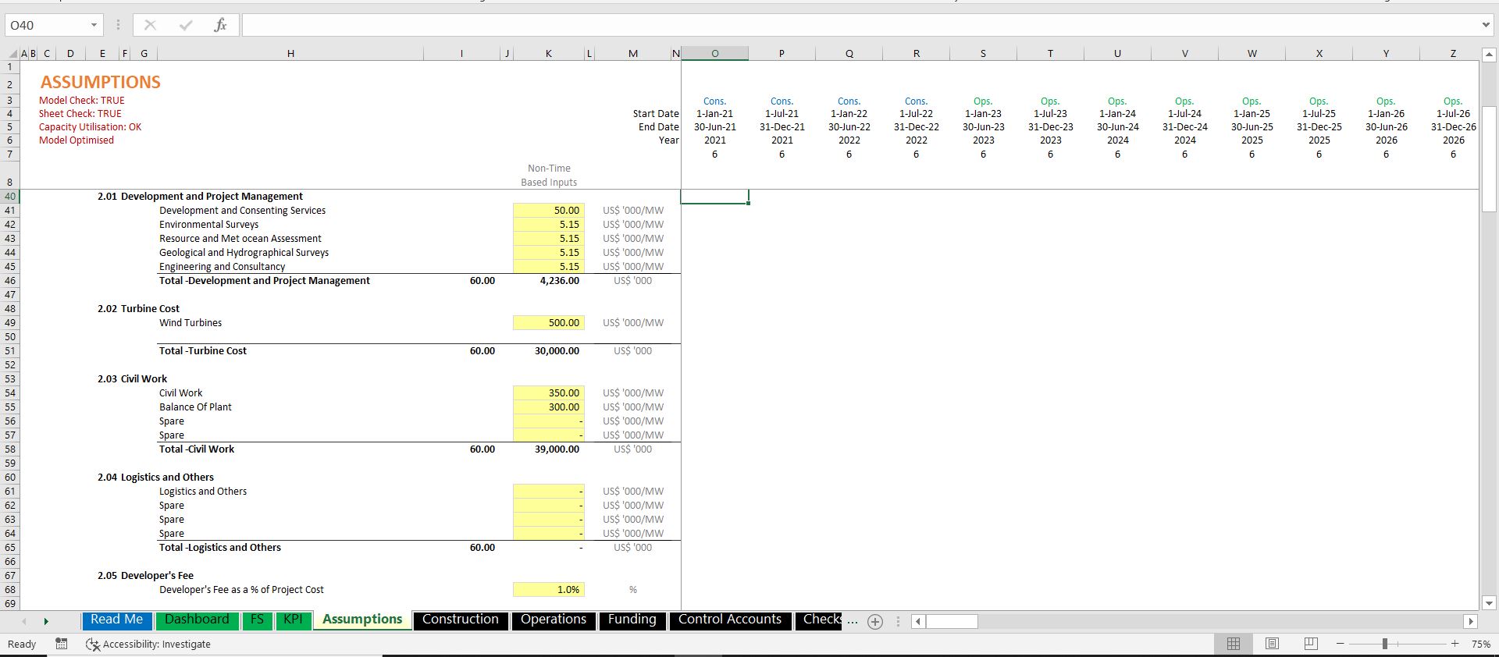Click horizontal scrollbar right arrow
Viewport: 1499px width, 657px height.
1471,622
